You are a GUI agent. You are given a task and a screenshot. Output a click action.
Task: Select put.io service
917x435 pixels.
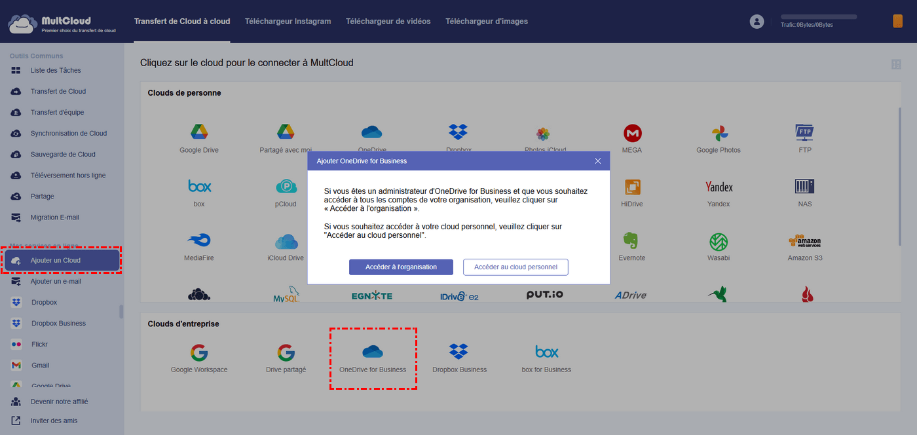(545, 295)
